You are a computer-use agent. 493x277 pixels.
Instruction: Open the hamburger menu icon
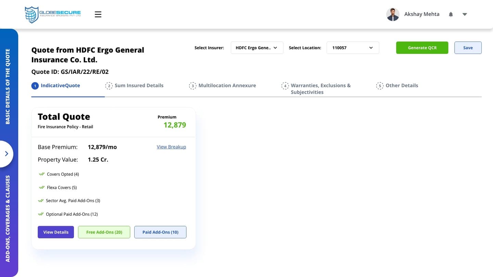[98, 14]
